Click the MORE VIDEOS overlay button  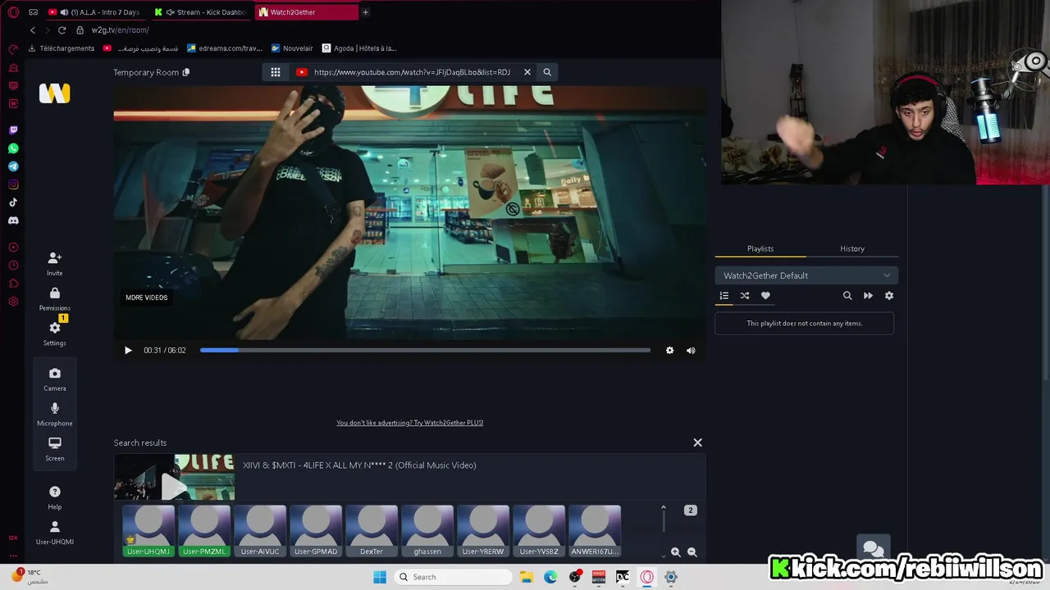[146, 297]
